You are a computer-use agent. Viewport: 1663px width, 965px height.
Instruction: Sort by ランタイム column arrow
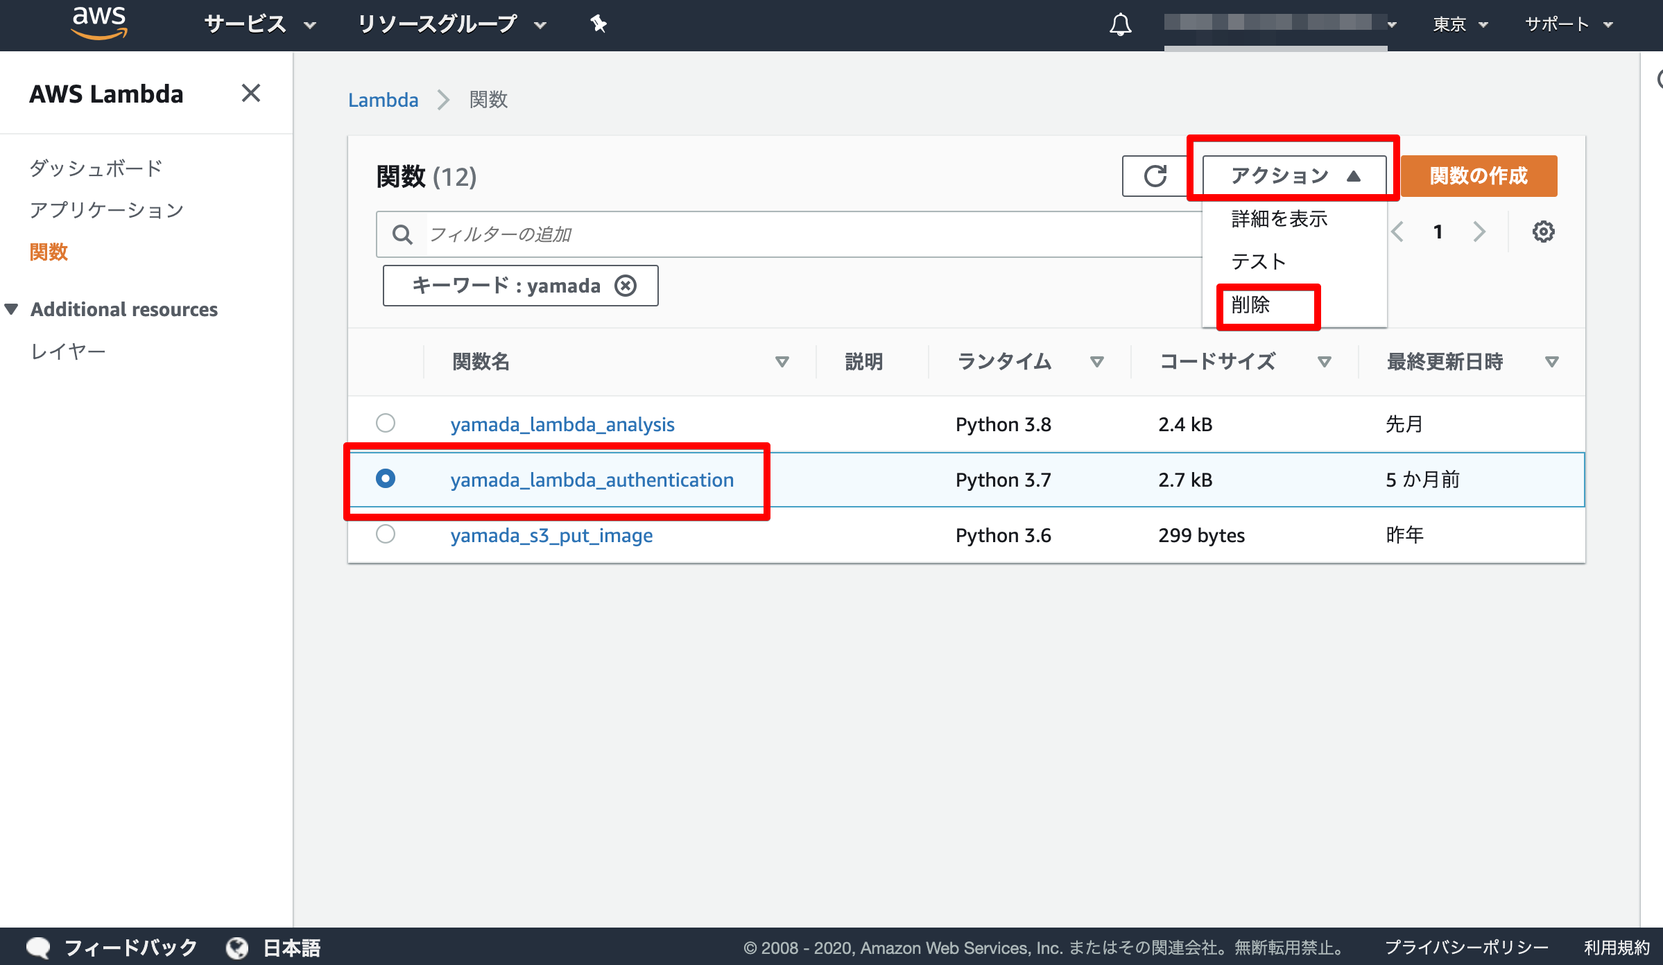[1096, 362]
